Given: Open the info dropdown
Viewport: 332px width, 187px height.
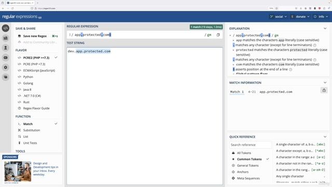Looking at the screenshot, I should (x=321, y=17).
